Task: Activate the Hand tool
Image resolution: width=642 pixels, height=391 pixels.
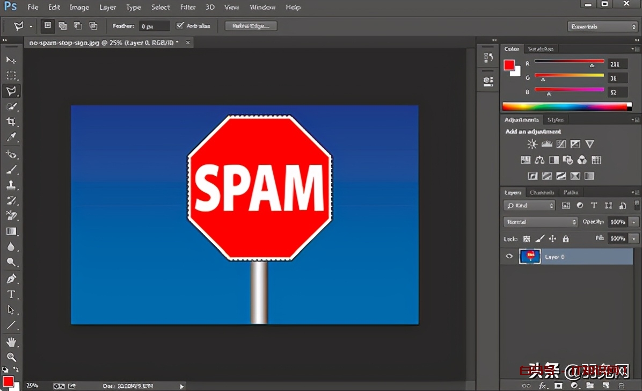Action: click(x=11, y=342)
